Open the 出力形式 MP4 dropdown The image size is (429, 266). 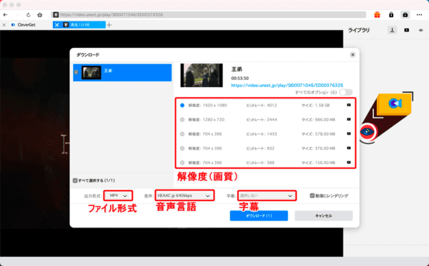click(118, 195)
